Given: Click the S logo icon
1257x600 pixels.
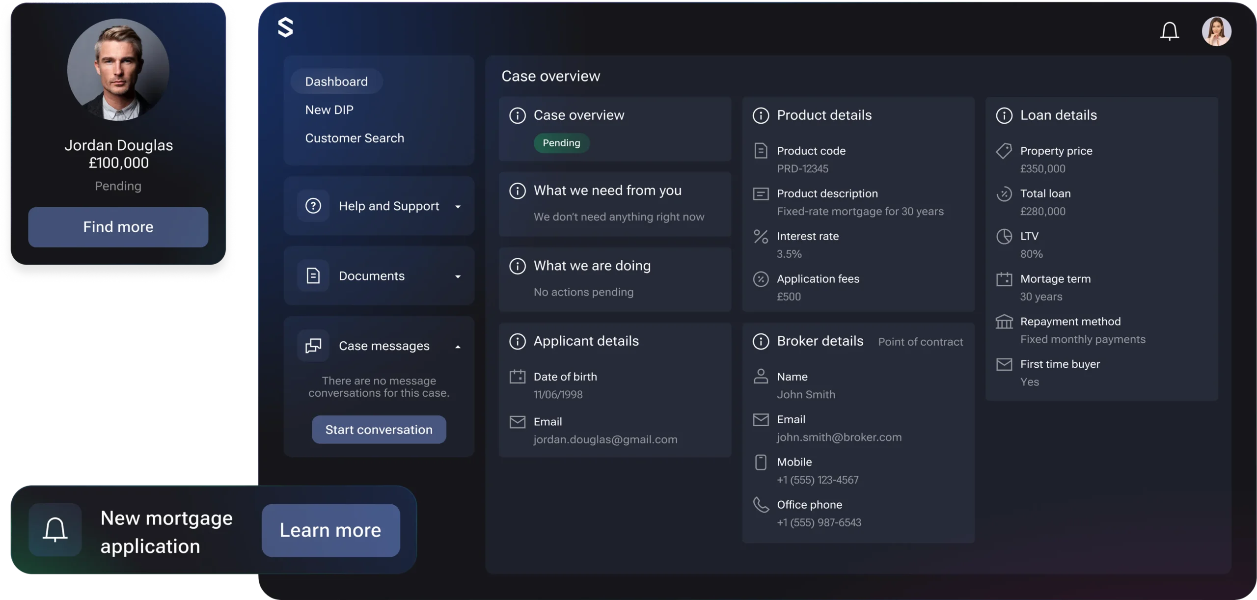Looking at the screenshot, I should pos(285,27).
